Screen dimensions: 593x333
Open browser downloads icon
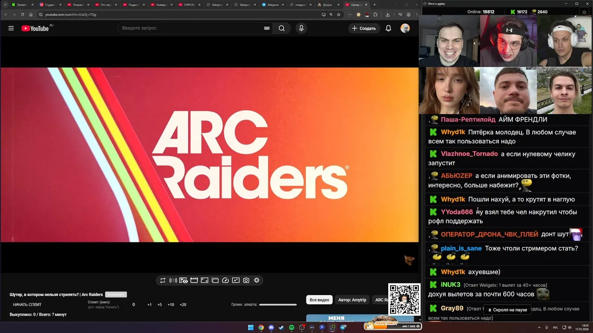[x=388, y=14]
